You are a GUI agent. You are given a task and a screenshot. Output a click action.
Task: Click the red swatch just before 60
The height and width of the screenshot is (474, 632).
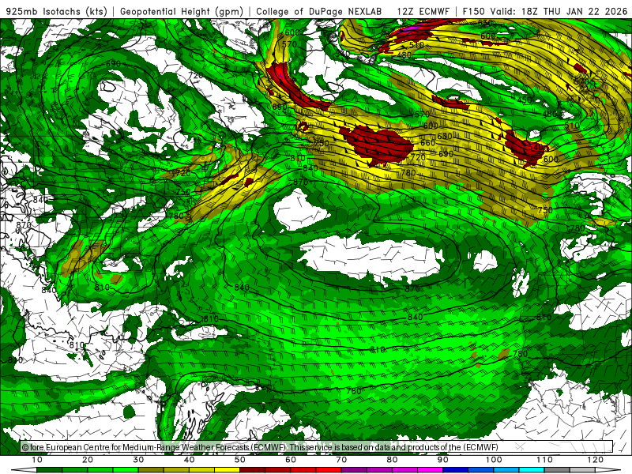[278, 470]
